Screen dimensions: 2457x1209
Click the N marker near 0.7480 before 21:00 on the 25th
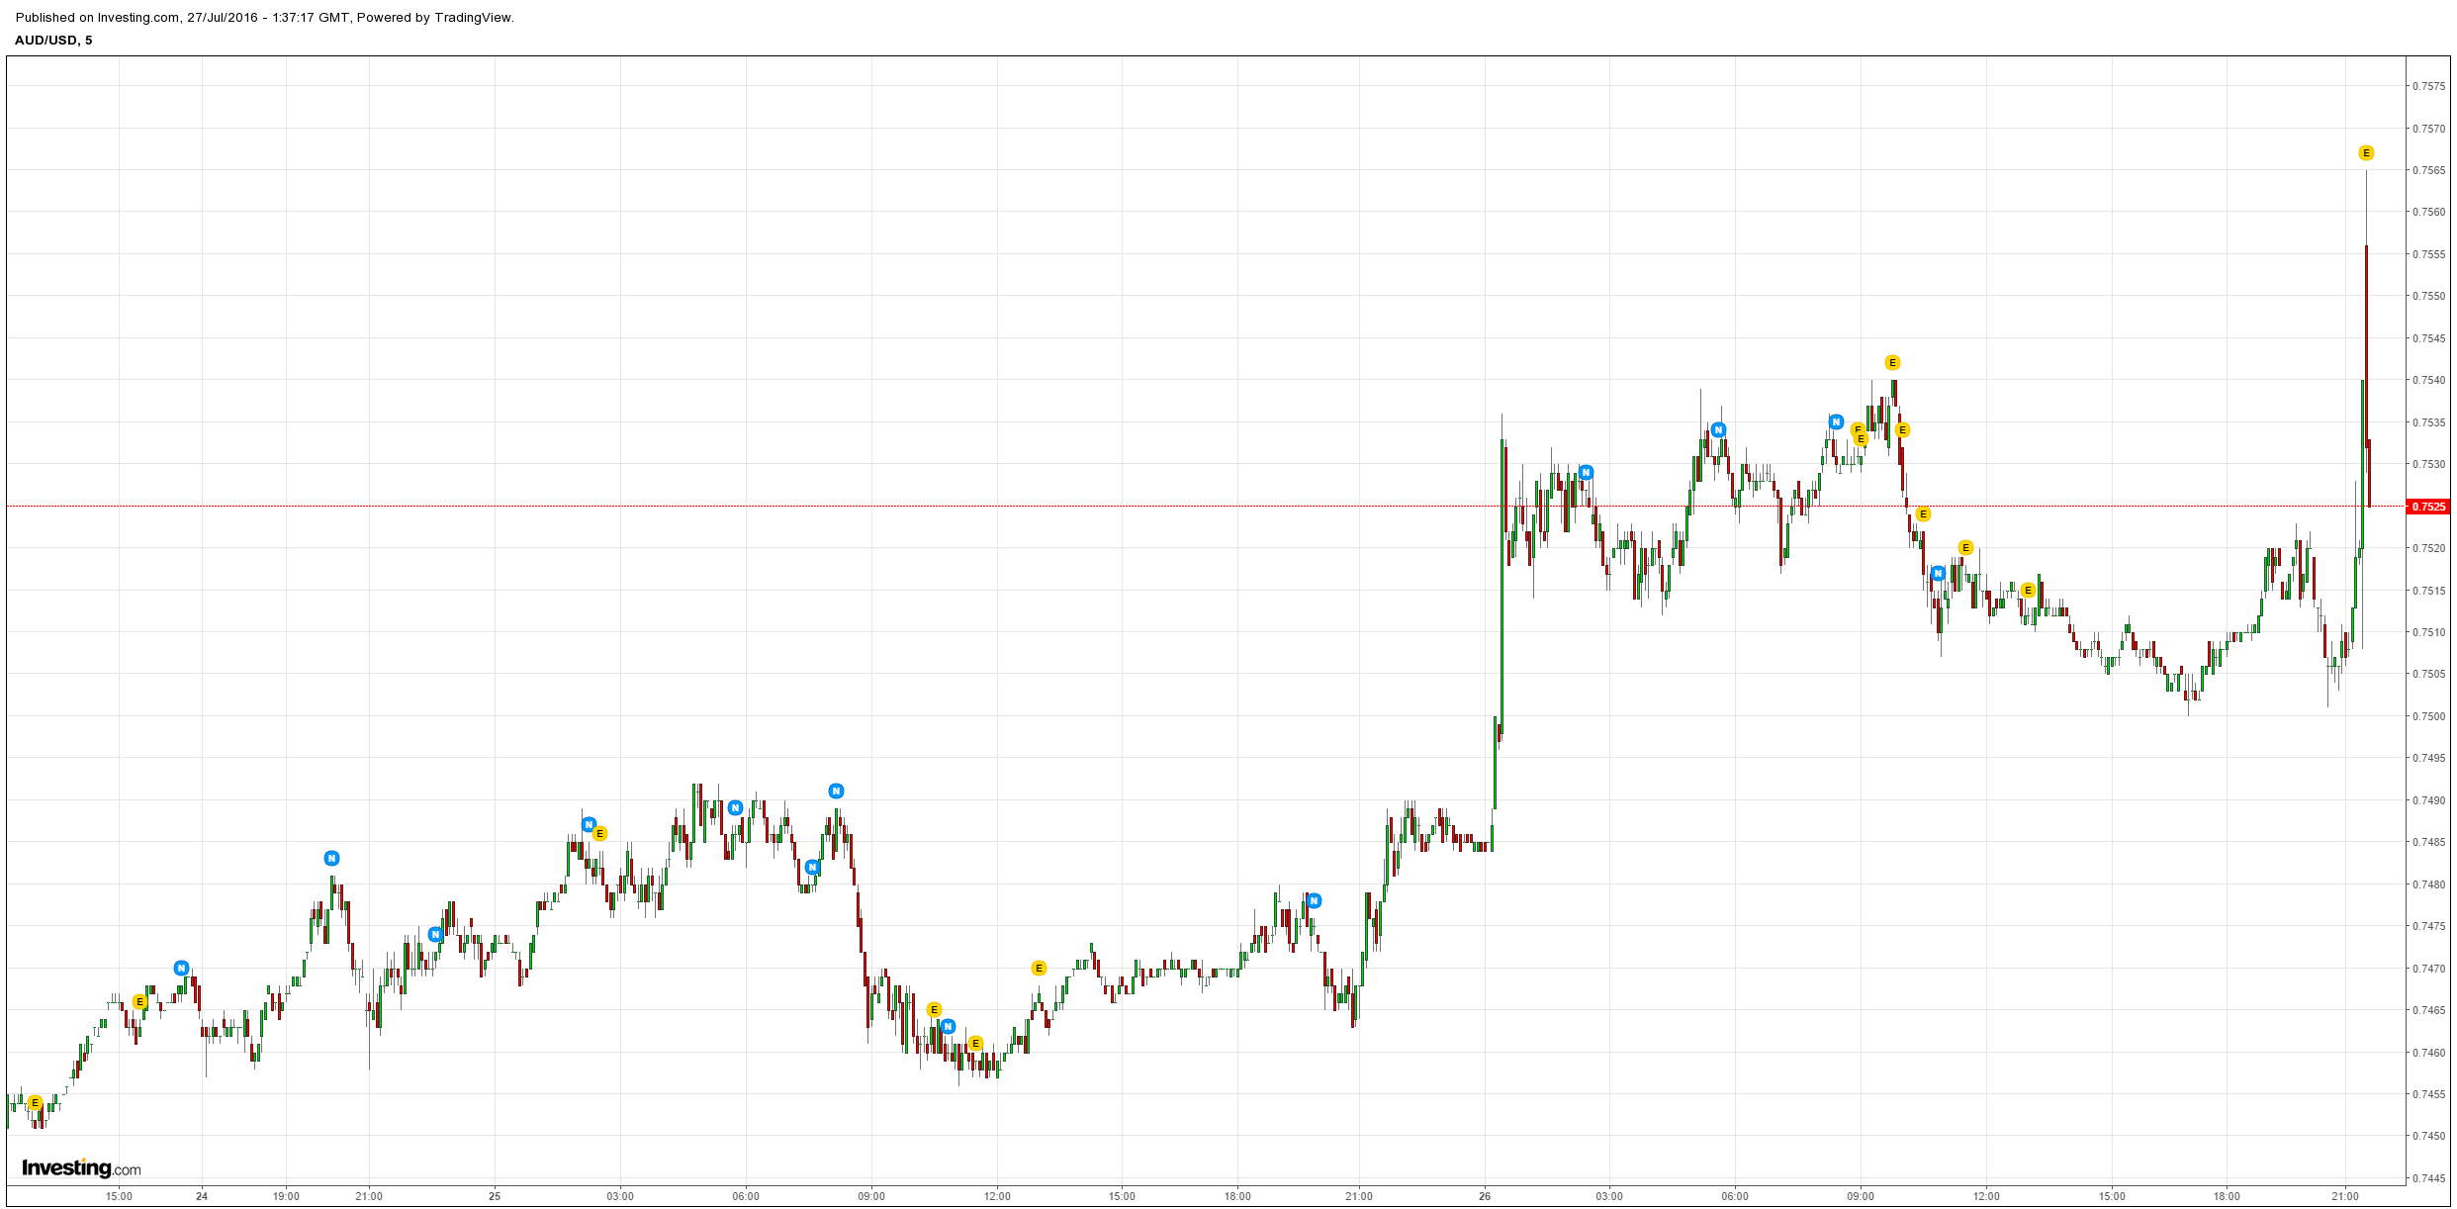pyautogui.click(x=1314, y=901)
